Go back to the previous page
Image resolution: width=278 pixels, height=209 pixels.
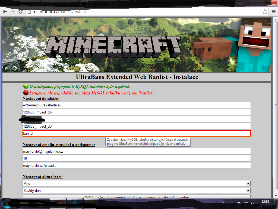point(5,12)
